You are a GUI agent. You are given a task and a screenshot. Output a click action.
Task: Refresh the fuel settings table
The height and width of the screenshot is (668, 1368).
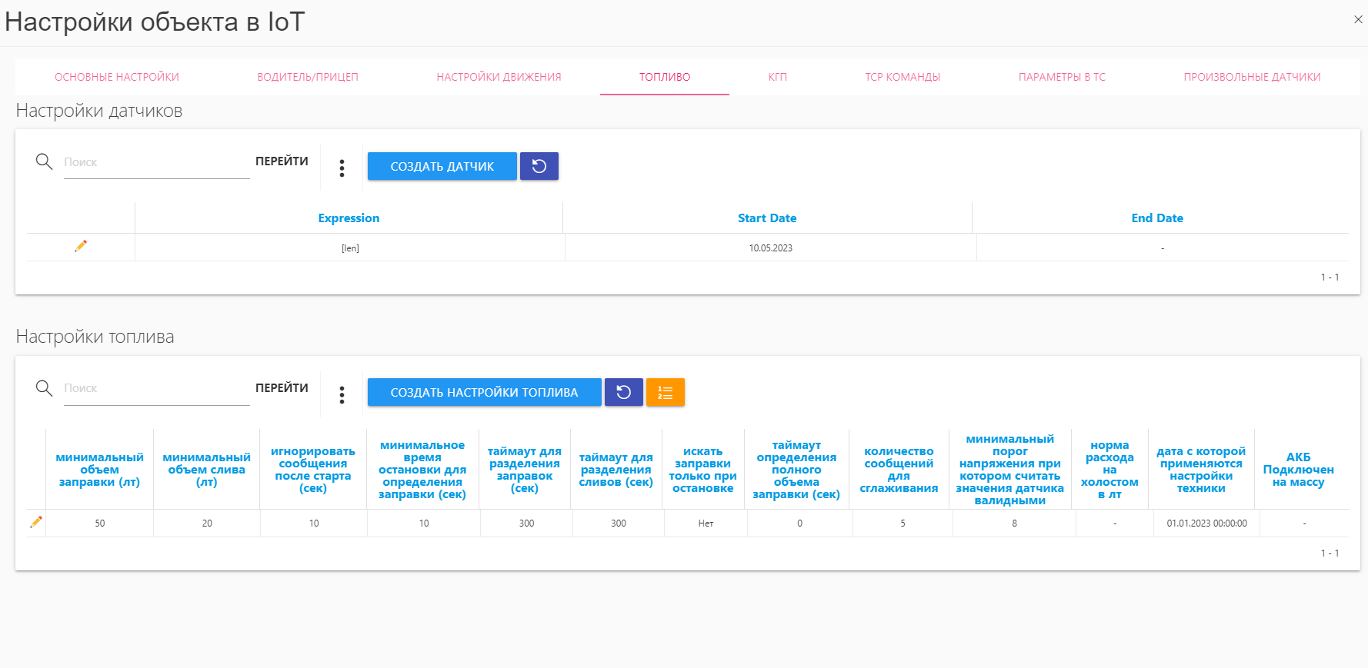click(x=623, y=392)
